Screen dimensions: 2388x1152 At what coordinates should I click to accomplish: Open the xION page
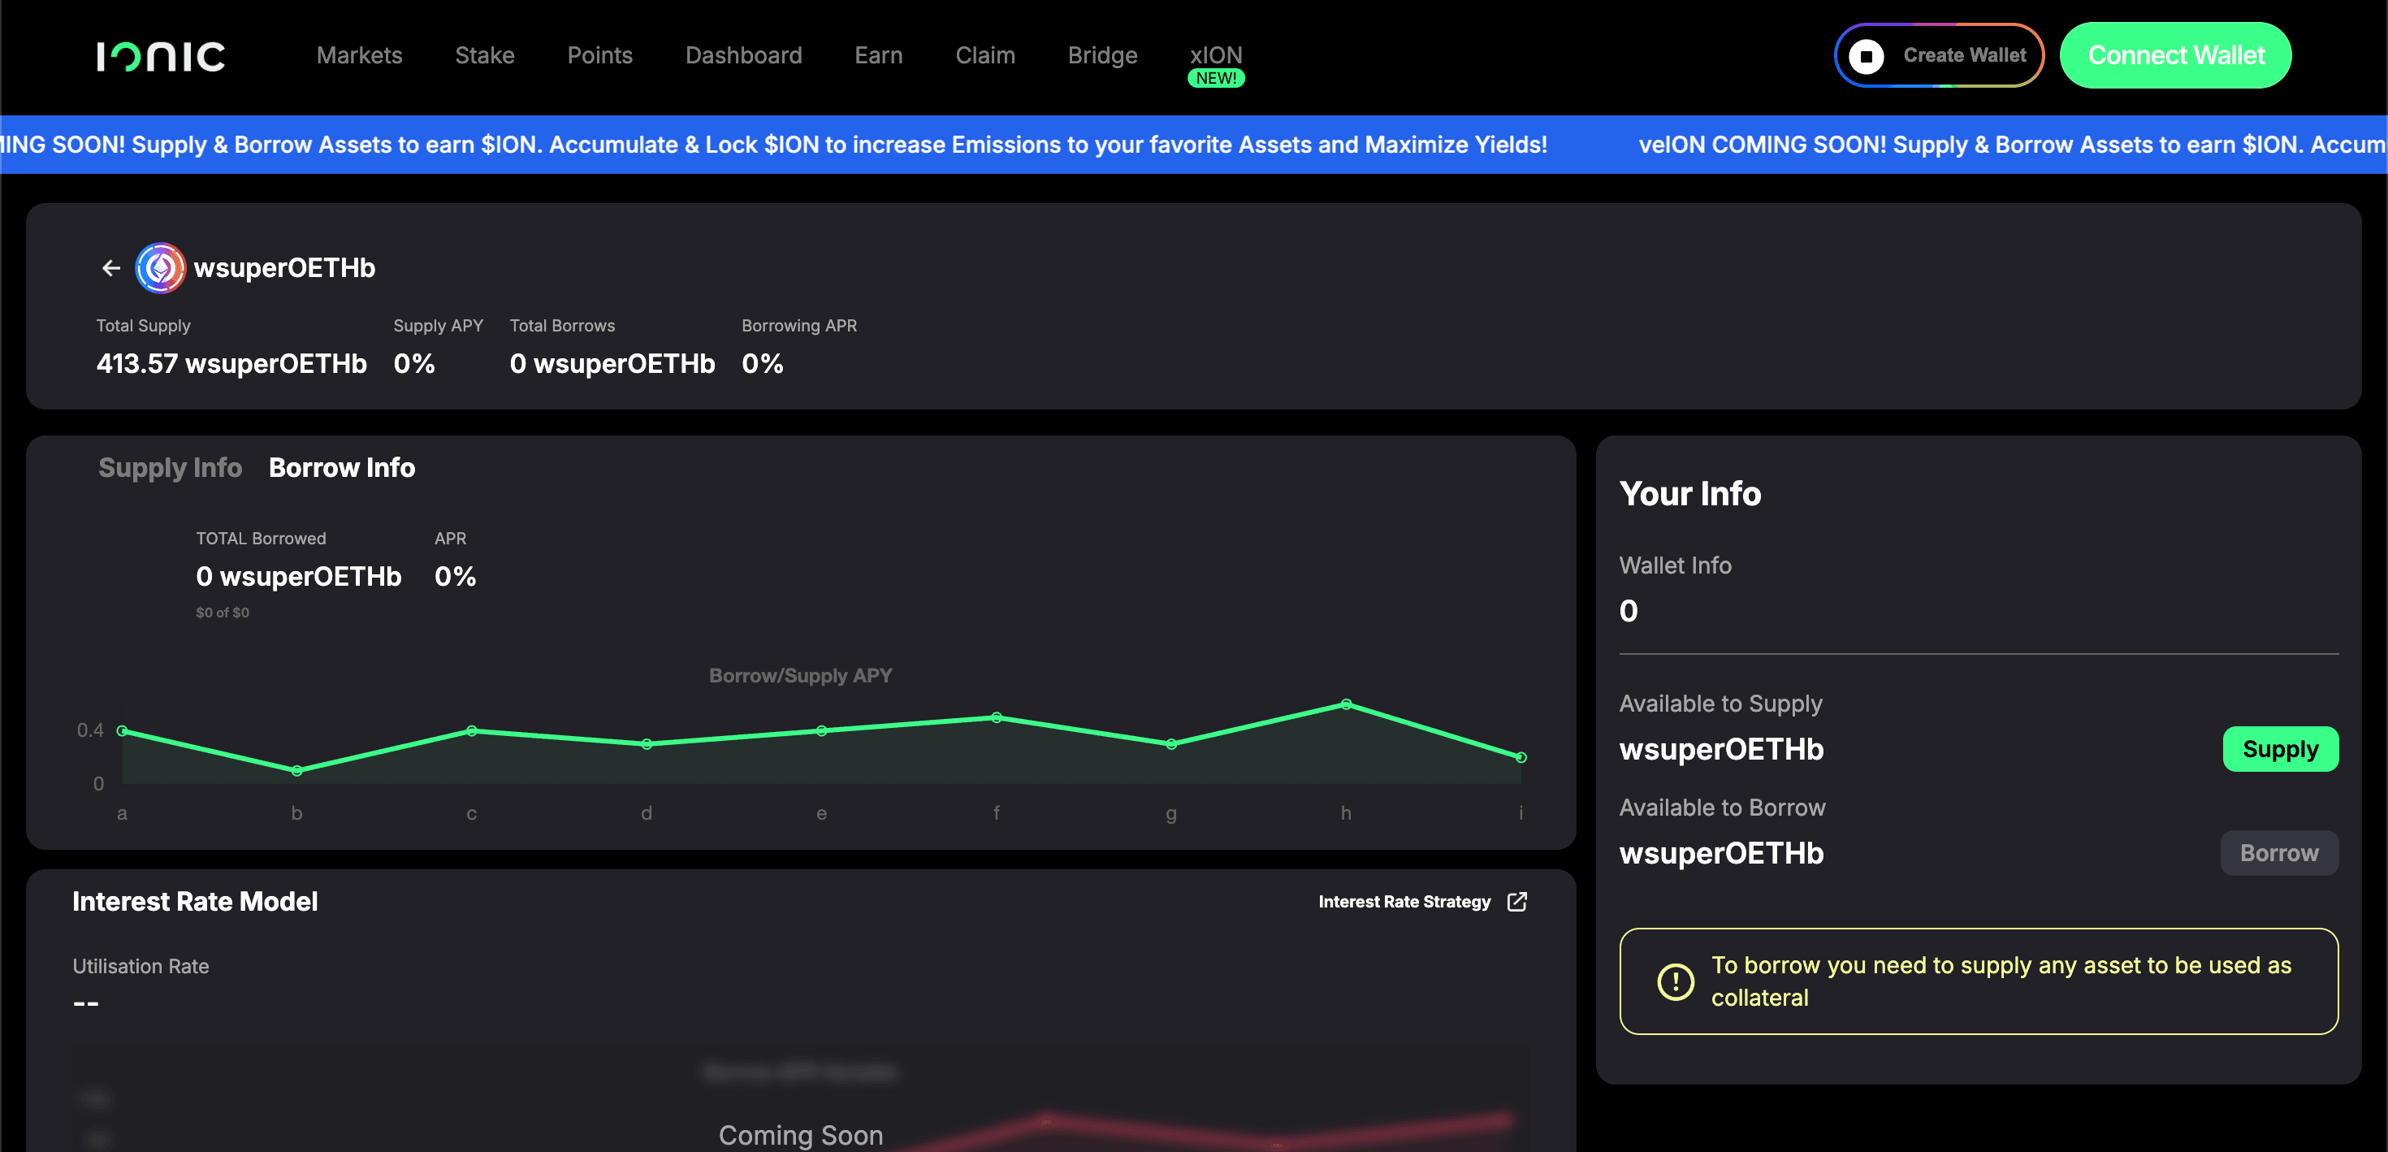(1215, 54)
